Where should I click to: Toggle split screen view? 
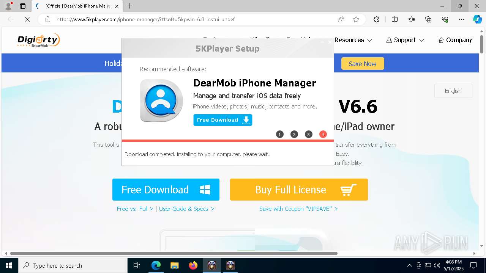(394, 19)
